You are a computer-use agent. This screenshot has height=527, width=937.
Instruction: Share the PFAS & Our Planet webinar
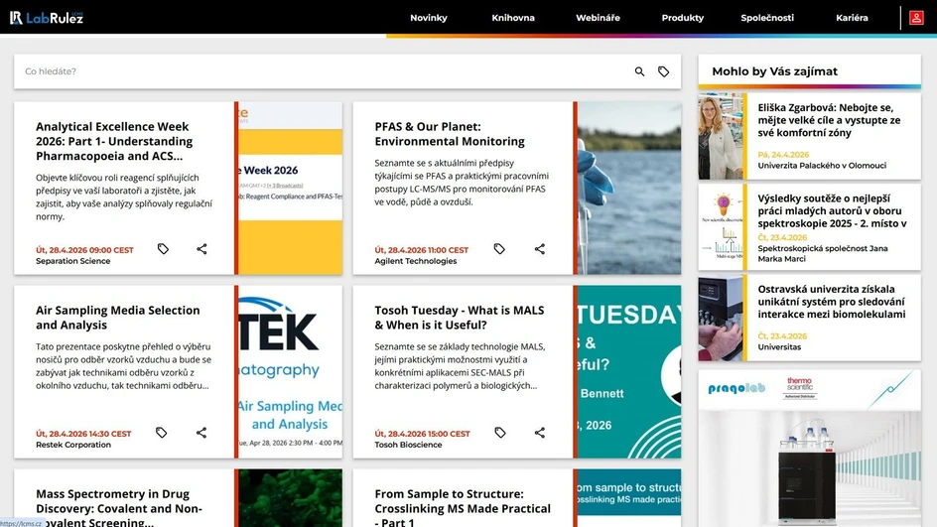[x=540, y=248]
